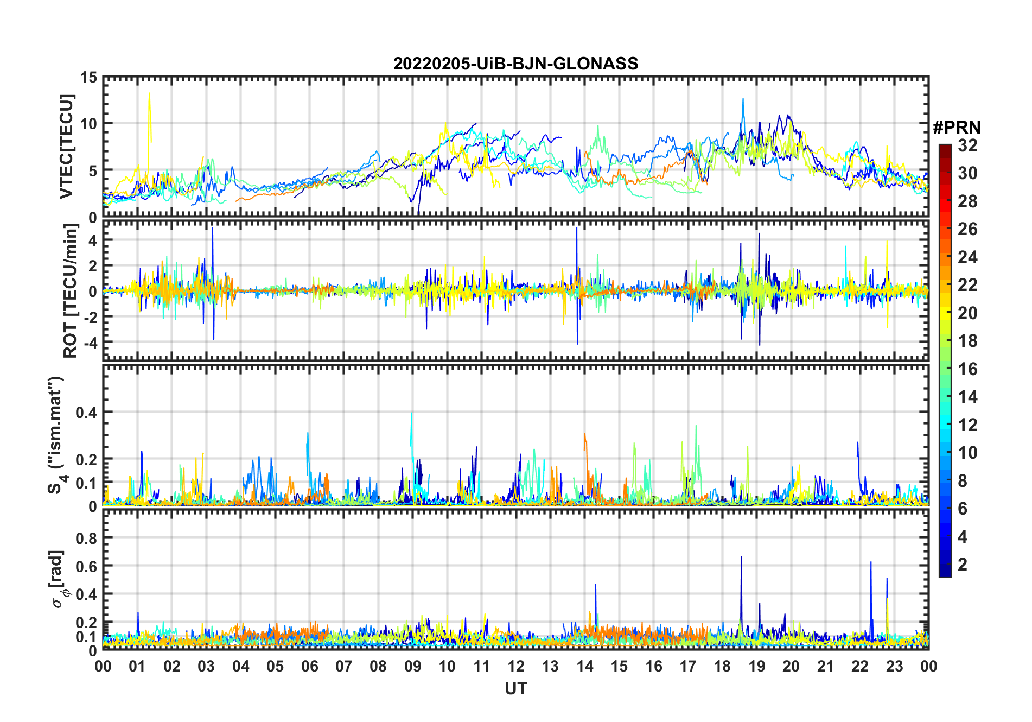Viewport: 1032px width, 722px height.
Task: Select the "26" label beside the colorbar
Action: (967, 229)
